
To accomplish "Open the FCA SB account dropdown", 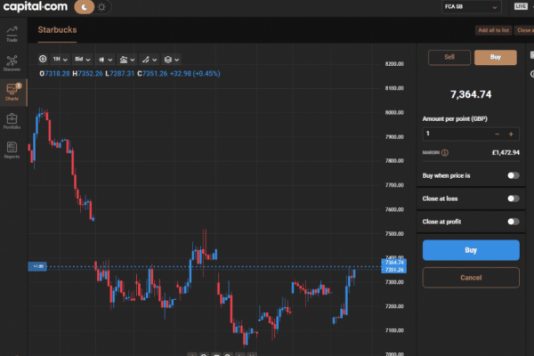I will pyautogui.click(x=471, y=7).
